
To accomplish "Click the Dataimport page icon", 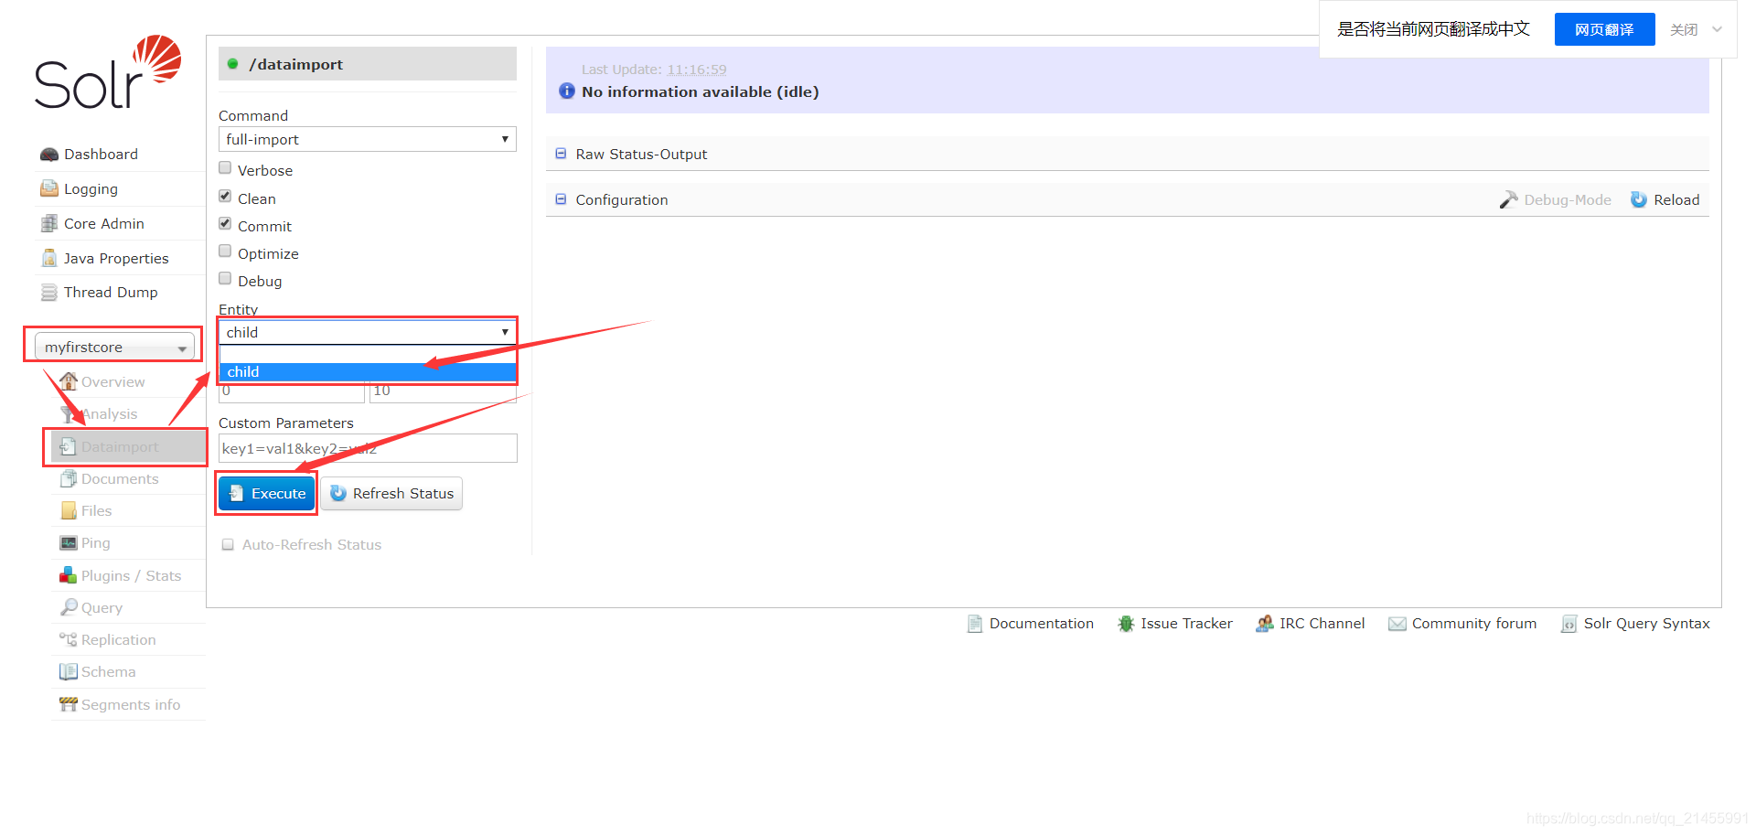I will (x=69, y=446).
